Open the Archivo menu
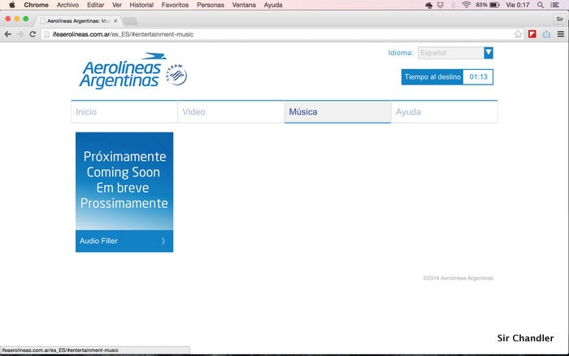Screen dimensions: 569x356 [x=67, y=5]
